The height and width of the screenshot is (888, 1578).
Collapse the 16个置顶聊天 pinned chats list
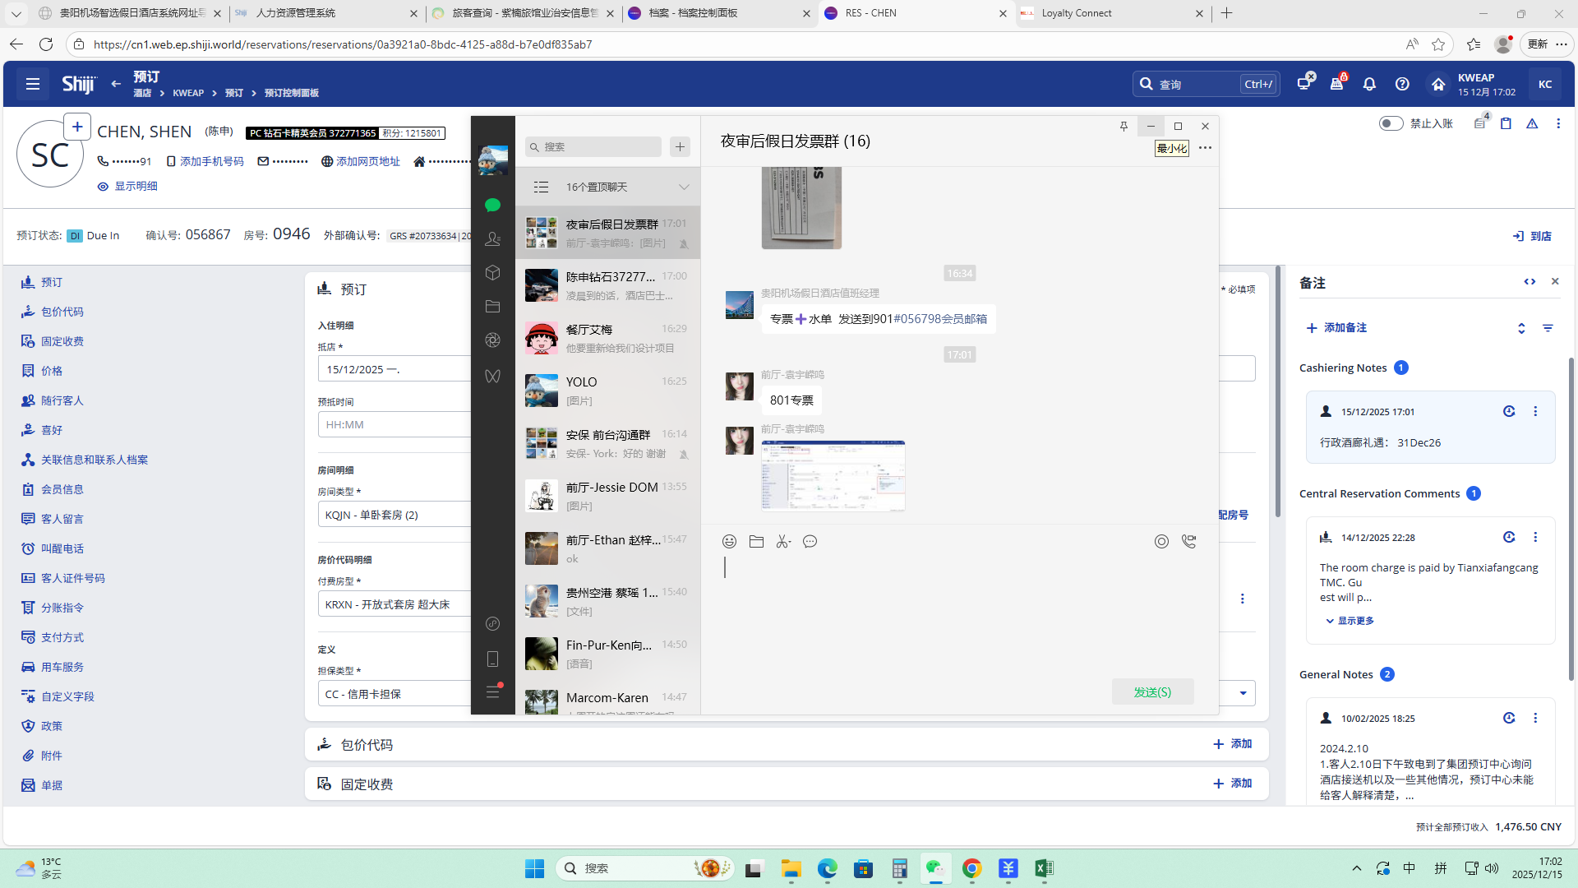click(684, 187)
